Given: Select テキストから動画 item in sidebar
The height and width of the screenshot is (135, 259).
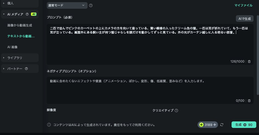Looking at the screenshot, I should tap(21, 36).
